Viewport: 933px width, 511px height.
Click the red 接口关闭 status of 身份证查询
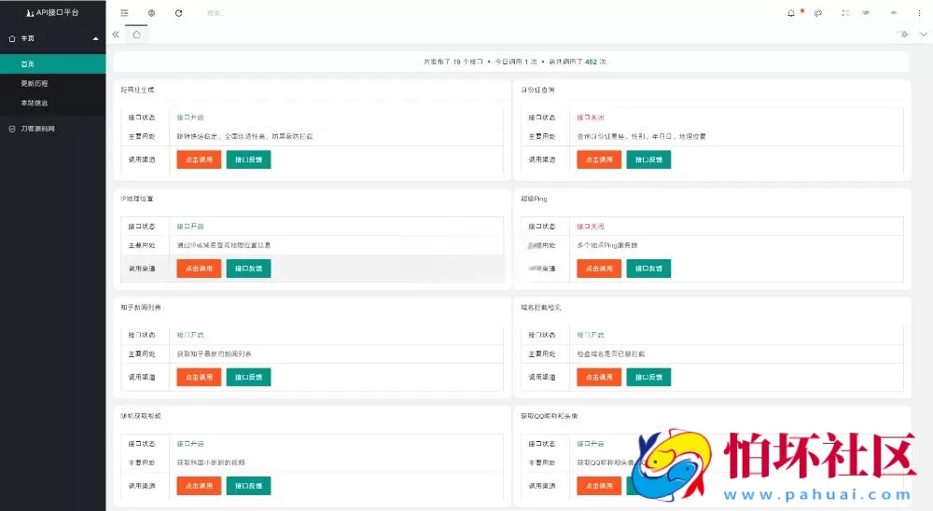591,117
